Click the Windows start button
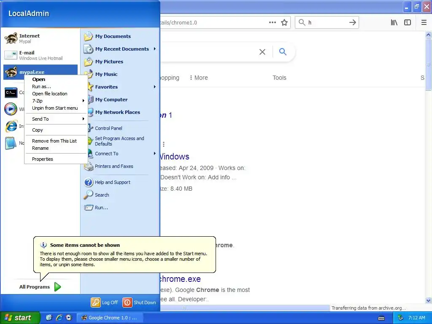The height and width of the screenshot is (324, 432). coord(19,318)
